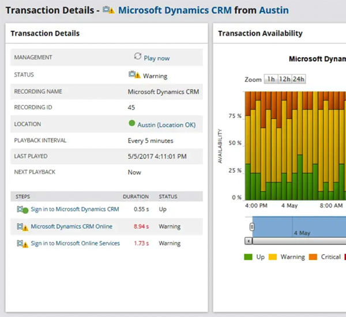Click the 4:00 PM axis label on chart

pos(256,206)
